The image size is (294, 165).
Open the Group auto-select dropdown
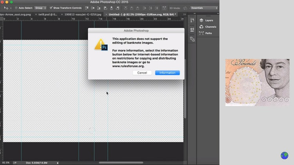pyautogui.click(x=40, y=8)
